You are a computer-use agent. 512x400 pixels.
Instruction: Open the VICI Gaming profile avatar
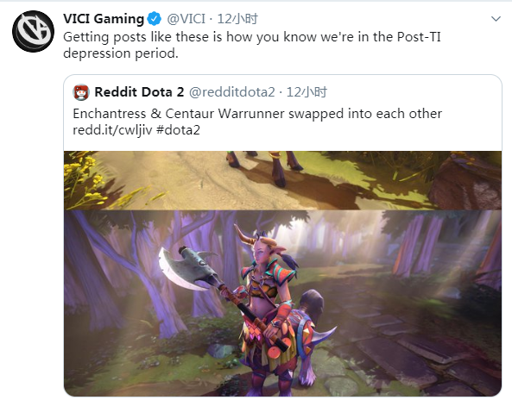coord(33,31)
